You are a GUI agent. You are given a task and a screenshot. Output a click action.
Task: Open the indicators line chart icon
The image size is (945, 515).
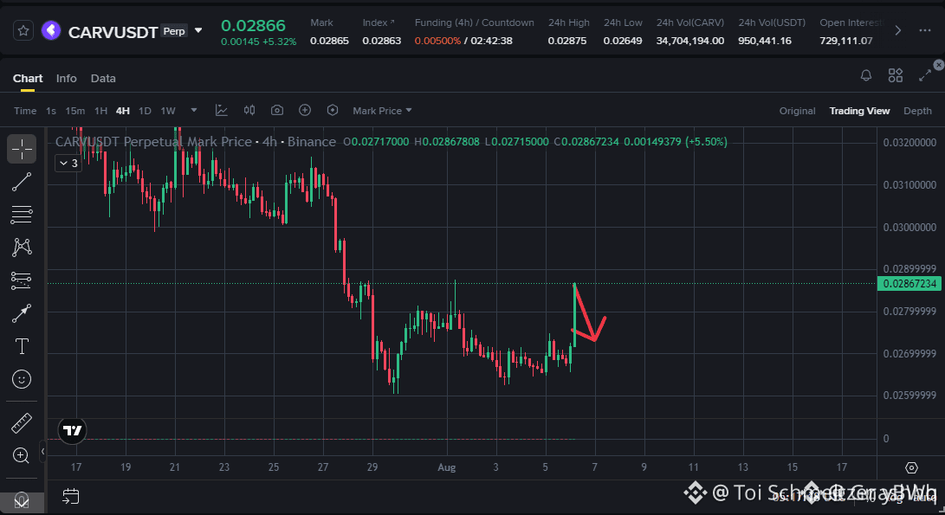(x=222, y=110)
